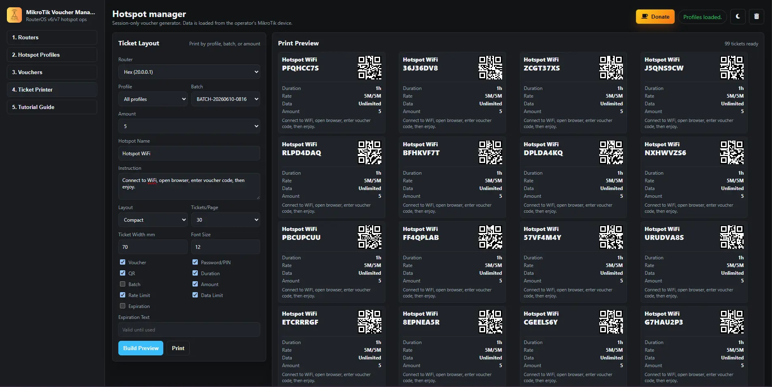772x387 pixels.
Task: Click the MikroTik Voucher Manager app logo
Action: [x=15, y=15]
